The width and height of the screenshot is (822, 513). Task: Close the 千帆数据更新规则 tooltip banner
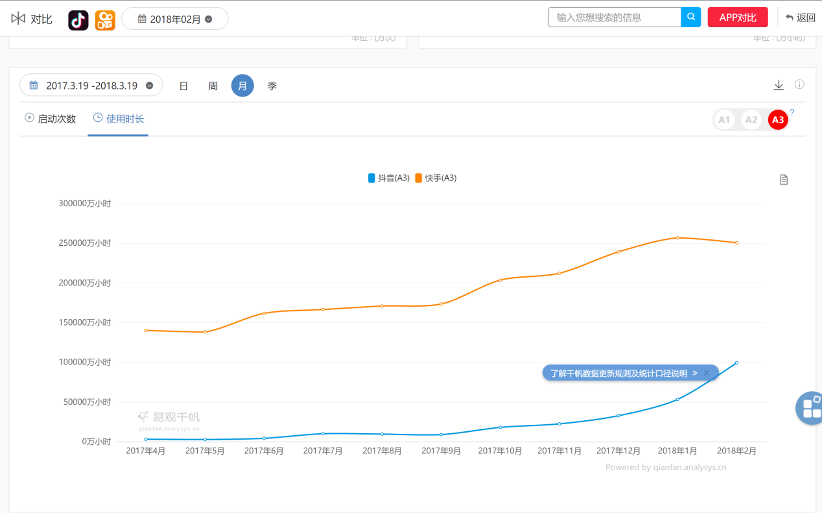pyautogui.click(x=706, y=373)
